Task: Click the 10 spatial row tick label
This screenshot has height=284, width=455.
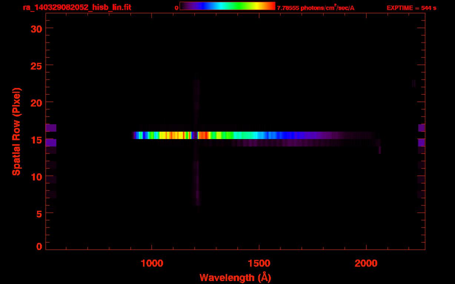Action: click(36, 177)
